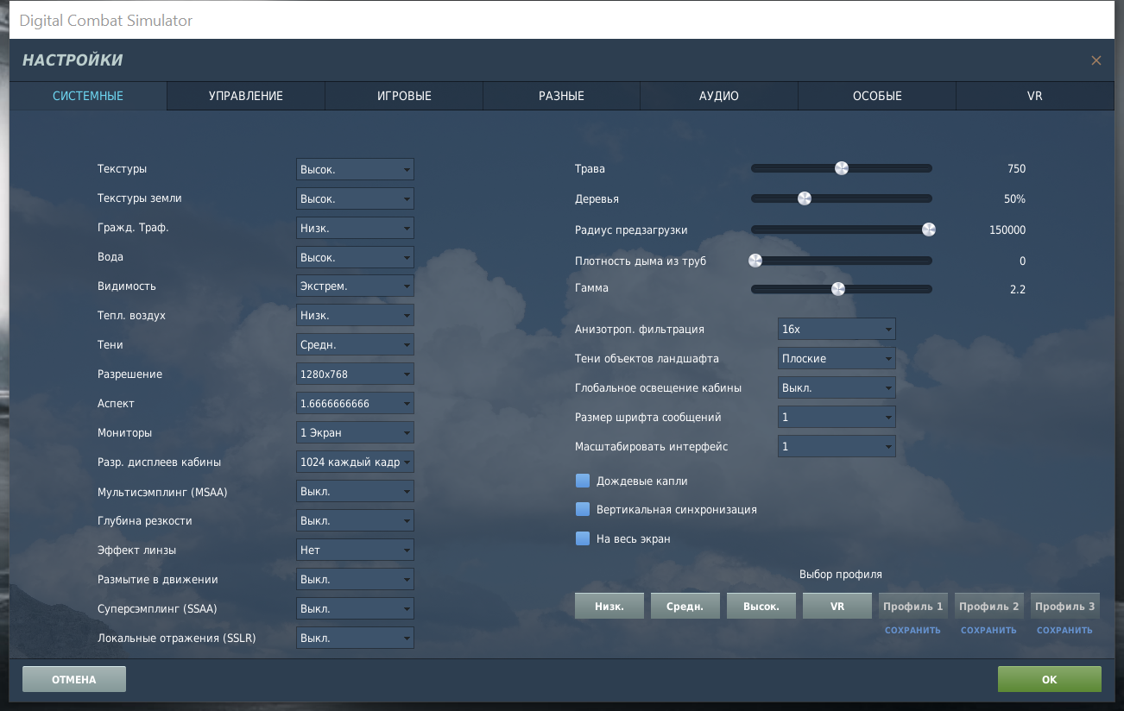
Task: Open the Текстуры dropdown
Action: tap(355, 169)
